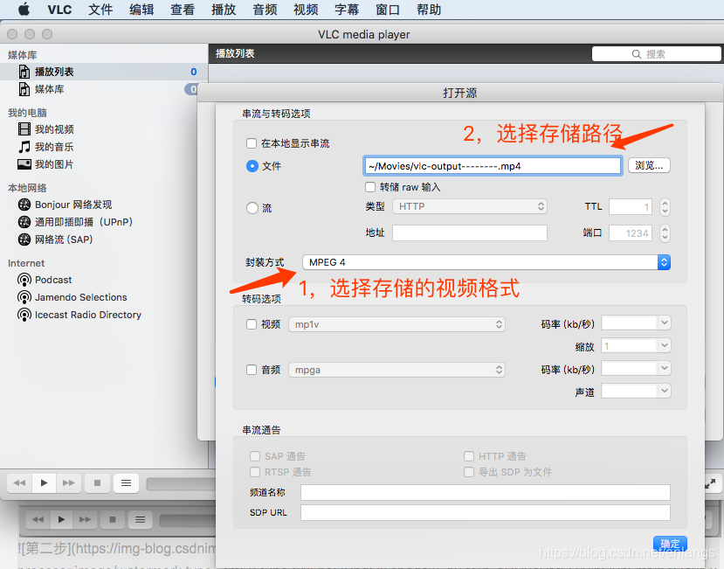Click the output file path field
The width and height of the screenshot is (724, 569).
493,166
